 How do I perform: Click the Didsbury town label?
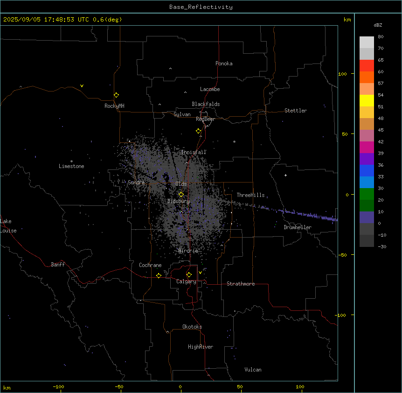click(x=179, y=201)
